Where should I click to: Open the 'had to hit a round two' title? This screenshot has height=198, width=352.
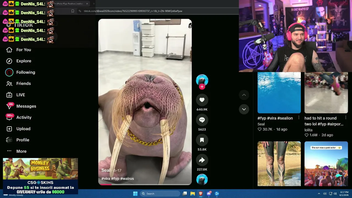coord(324,121)
